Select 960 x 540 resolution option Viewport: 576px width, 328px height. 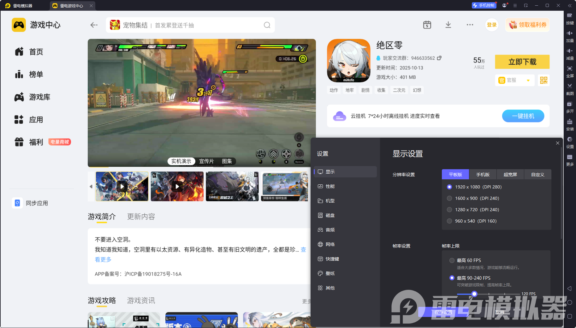click(x=449, y=221)
